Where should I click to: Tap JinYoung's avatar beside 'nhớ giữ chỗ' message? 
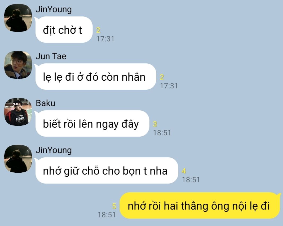pyautogui.click(x=18, y=159)
